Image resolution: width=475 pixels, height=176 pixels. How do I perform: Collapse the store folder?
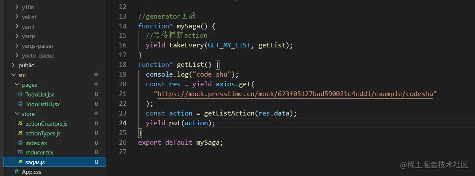pos(17,114)
